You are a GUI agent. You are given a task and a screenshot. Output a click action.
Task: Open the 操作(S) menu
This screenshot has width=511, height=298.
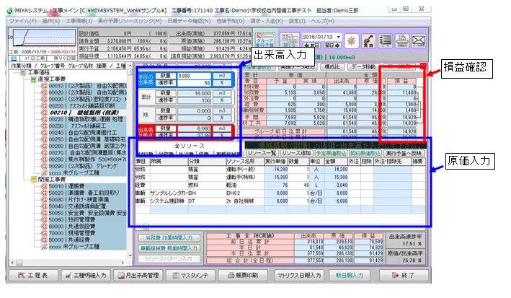point(51,21)
